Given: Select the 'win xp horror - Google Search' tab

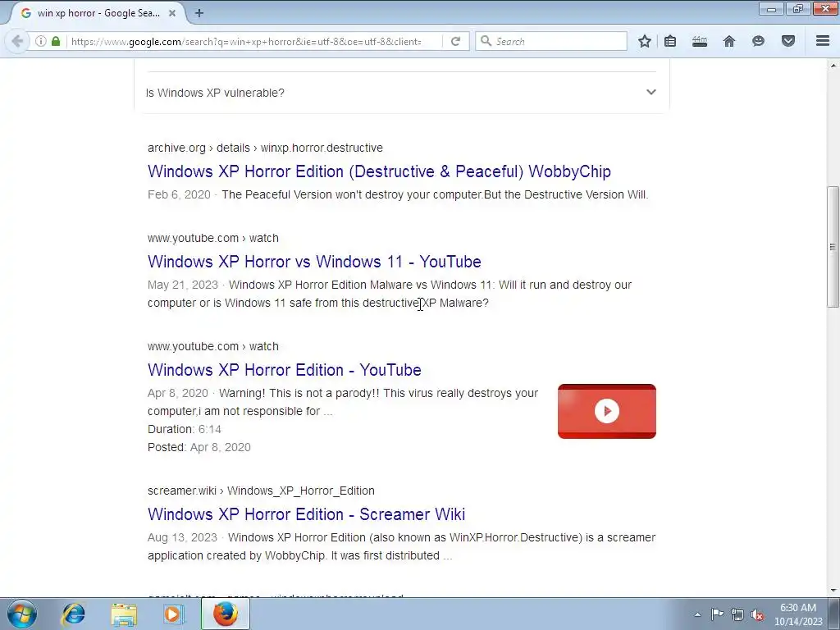Looking at the screenshot, I should pyautogui.click(x=97, y=13).
